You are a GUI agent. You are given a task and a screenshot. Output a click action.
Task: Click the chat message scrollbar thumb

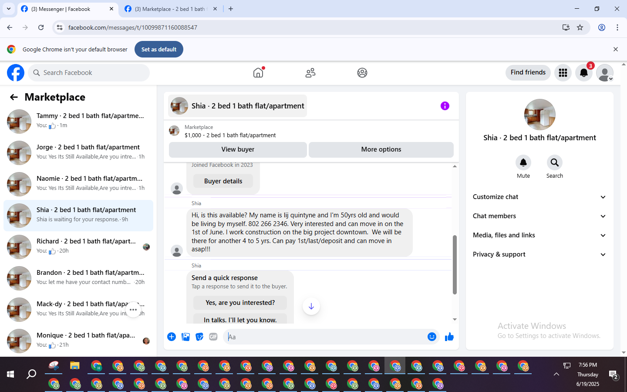pos(455,265)
